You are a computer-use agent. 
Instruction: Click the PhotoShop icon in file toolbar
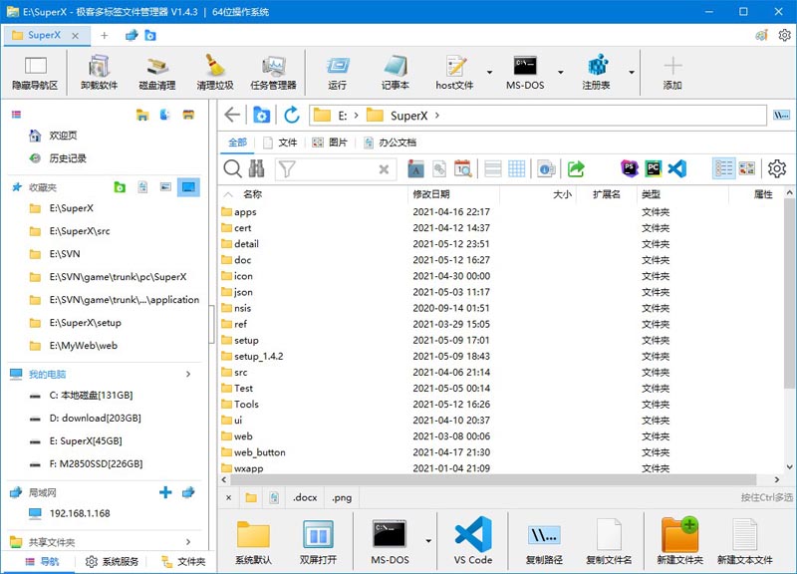(630, 168)
